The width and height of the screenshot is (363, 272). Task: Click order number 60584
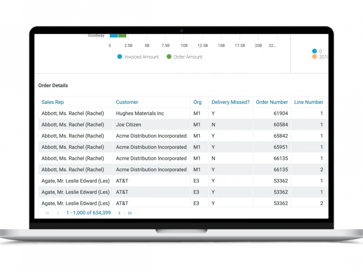(x=281, y=125)
